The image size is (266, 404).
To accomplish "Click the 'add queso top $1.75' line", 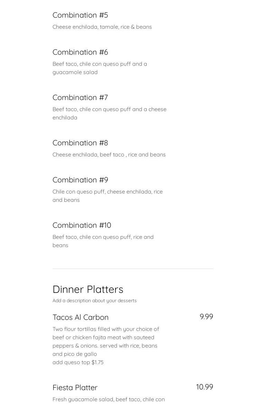I will pyautogui.click(x=78, y=362).
